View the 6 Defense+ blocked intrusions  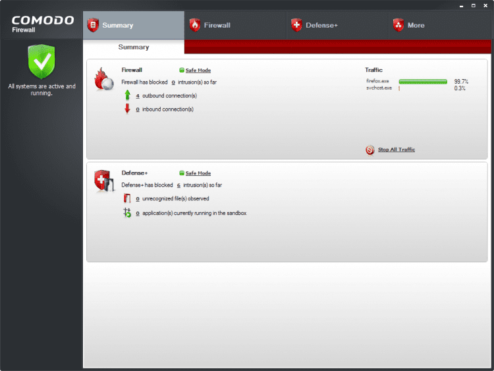[178, 185]
